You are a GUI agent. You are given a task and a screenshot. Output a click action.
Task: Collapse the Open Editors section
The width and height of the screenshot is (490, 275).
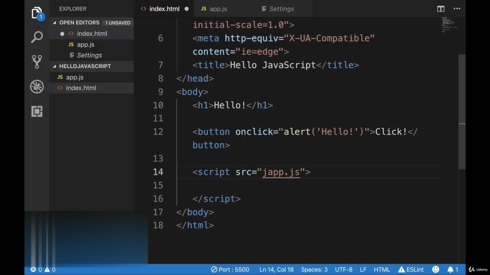pos(54,23)
